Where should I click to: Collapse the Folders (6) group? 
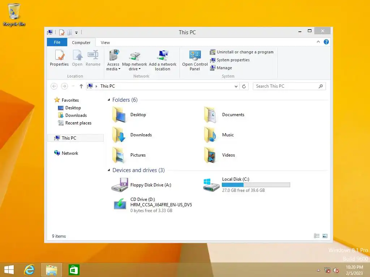click(x=109, y=100)
